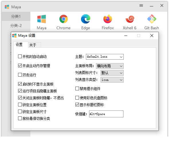This screenshot has height=142, width=169.
Task: Select category 分类1 in sidebar
Action: tap(16, 16)
